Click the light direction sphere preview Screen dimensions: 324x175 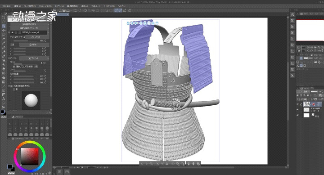point(31,100)
